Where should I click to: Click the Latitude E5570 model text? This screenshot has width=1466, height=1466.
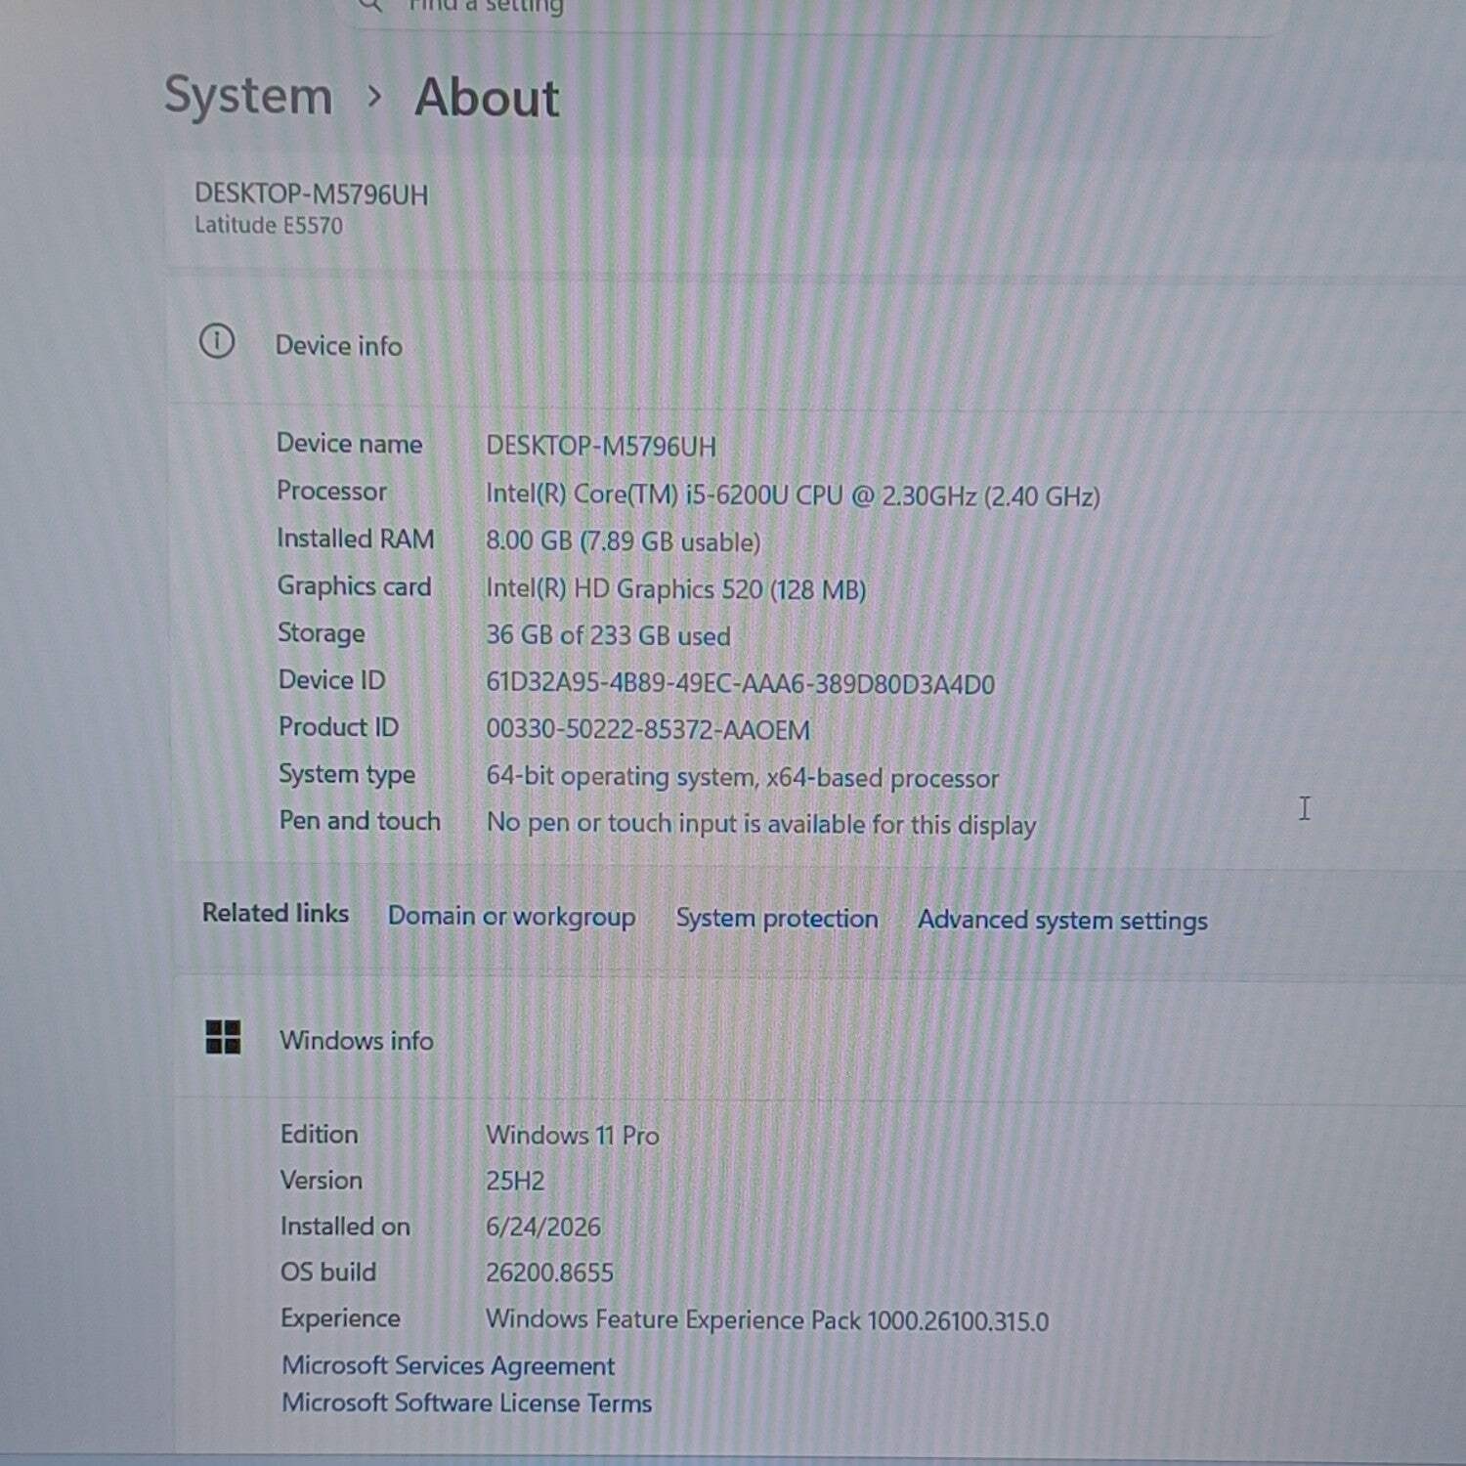click(269, 226)
